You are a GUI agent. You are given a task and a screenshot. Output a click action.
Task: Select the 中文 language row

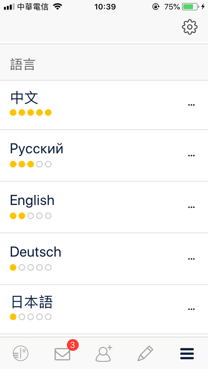(x=104, y=105)
